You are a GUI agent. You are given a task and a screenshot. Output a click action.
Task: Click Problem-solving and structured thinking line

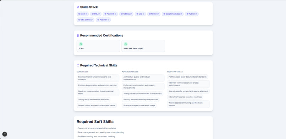96,137
